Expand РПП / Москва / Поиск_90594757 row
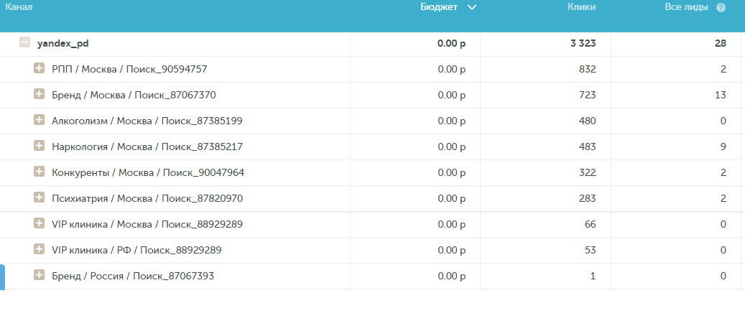The image size is (745, 316). (39, 68)
